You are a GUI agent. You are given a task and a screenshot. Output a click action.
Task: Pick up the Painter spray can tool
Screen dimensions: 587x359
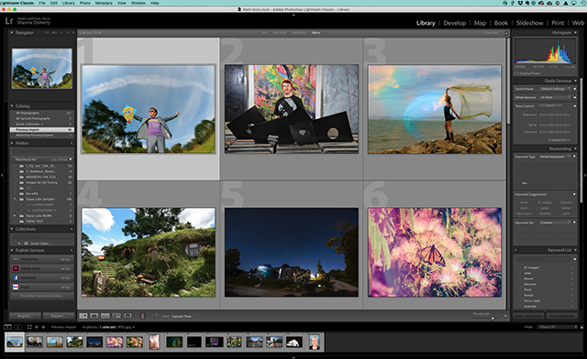[x=142, y=316]
